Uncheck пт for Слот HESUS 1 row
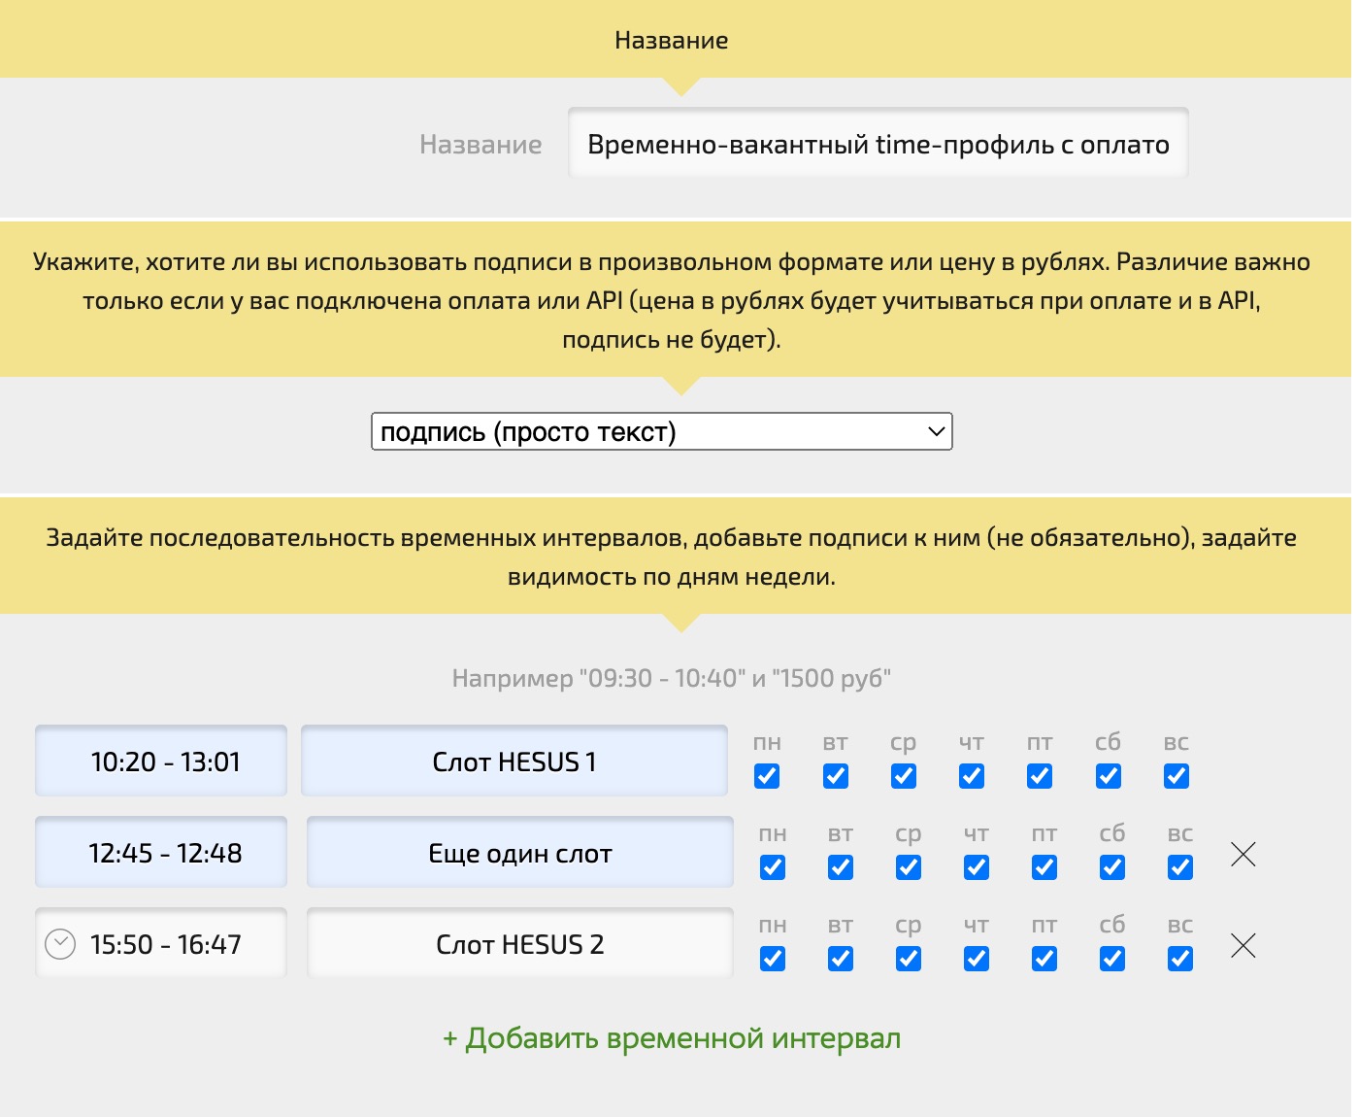The image size is (1359, 1117). point(1040,776)
